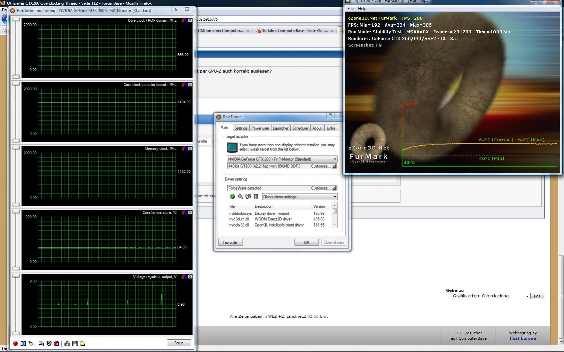Image resolution: width=564 pixels, height=352 pixels.
Task: Follow the Host Europe link
Action: (523, 338)
